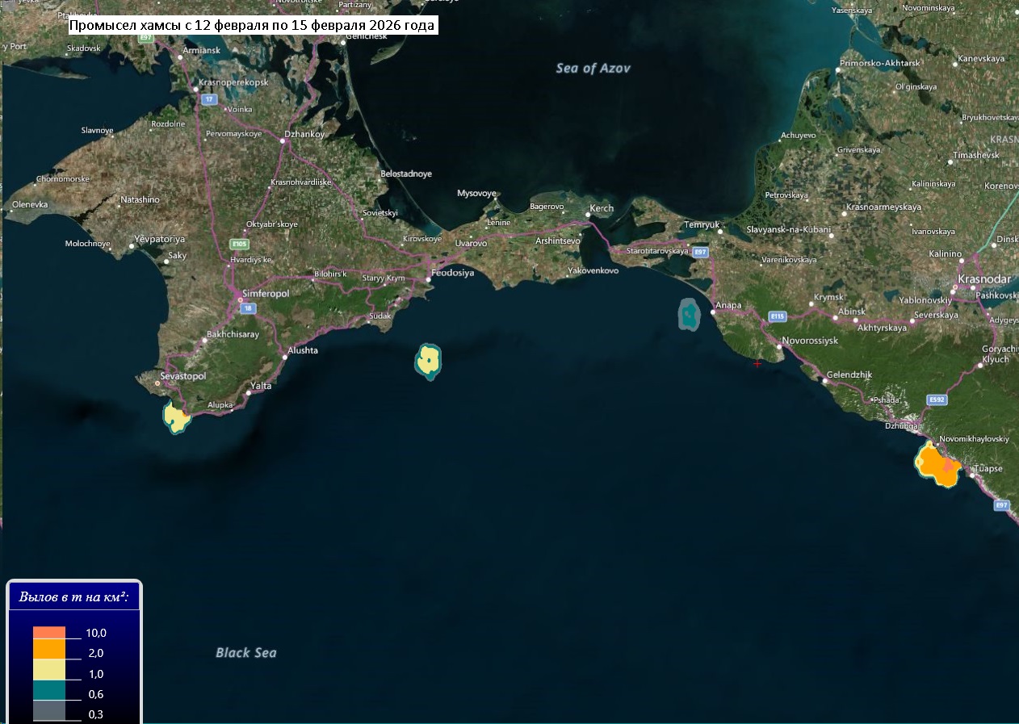Click the Simferopol city marker dot
The height and width of the screenshot is (724, 1019).
pos(240,300)
